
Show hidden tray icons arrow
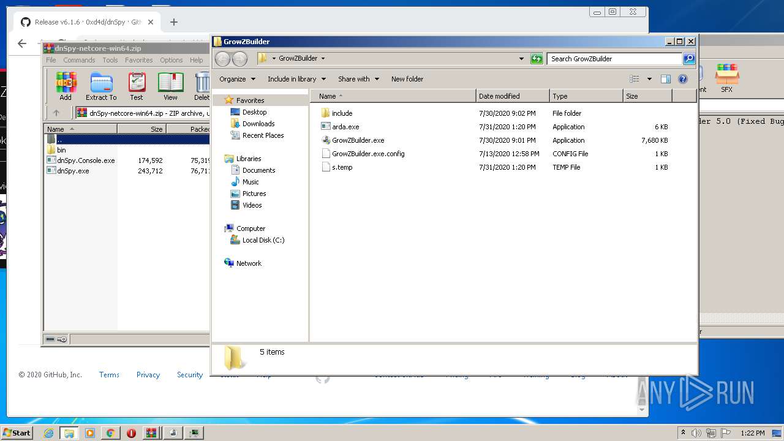683,433
